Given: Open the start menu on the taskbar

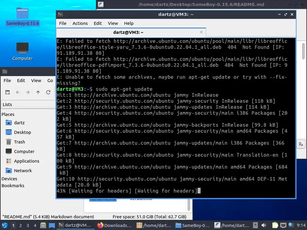Looking at the screenshot, I should (5, 225).
